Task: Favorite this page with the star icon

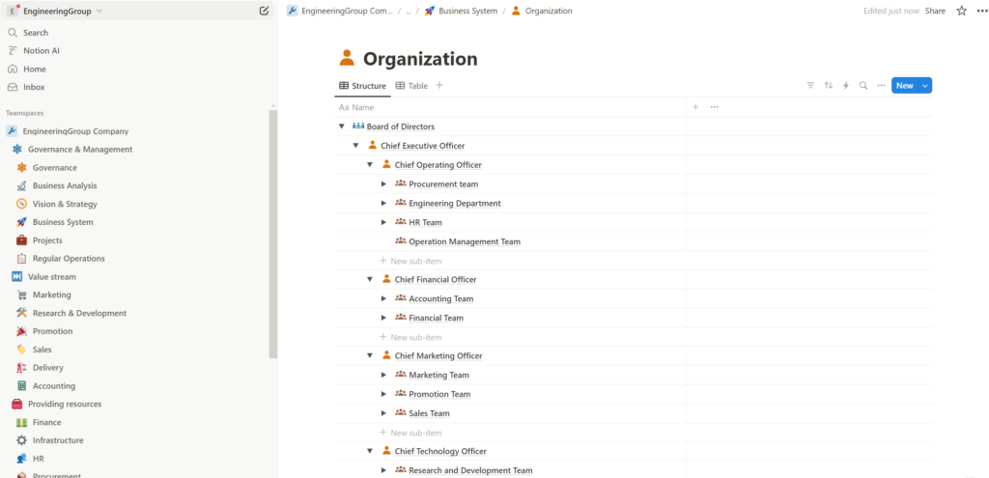Action: 961,11
